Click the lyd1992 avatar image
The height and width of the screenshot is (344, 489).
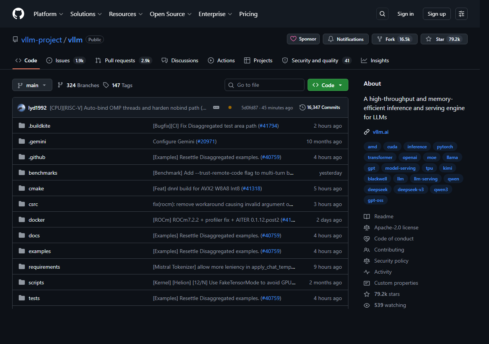[21, 108]
